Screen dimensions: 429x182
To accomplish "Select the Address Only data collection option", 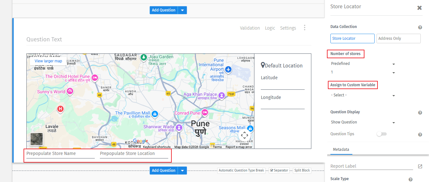I will [398, 38].
